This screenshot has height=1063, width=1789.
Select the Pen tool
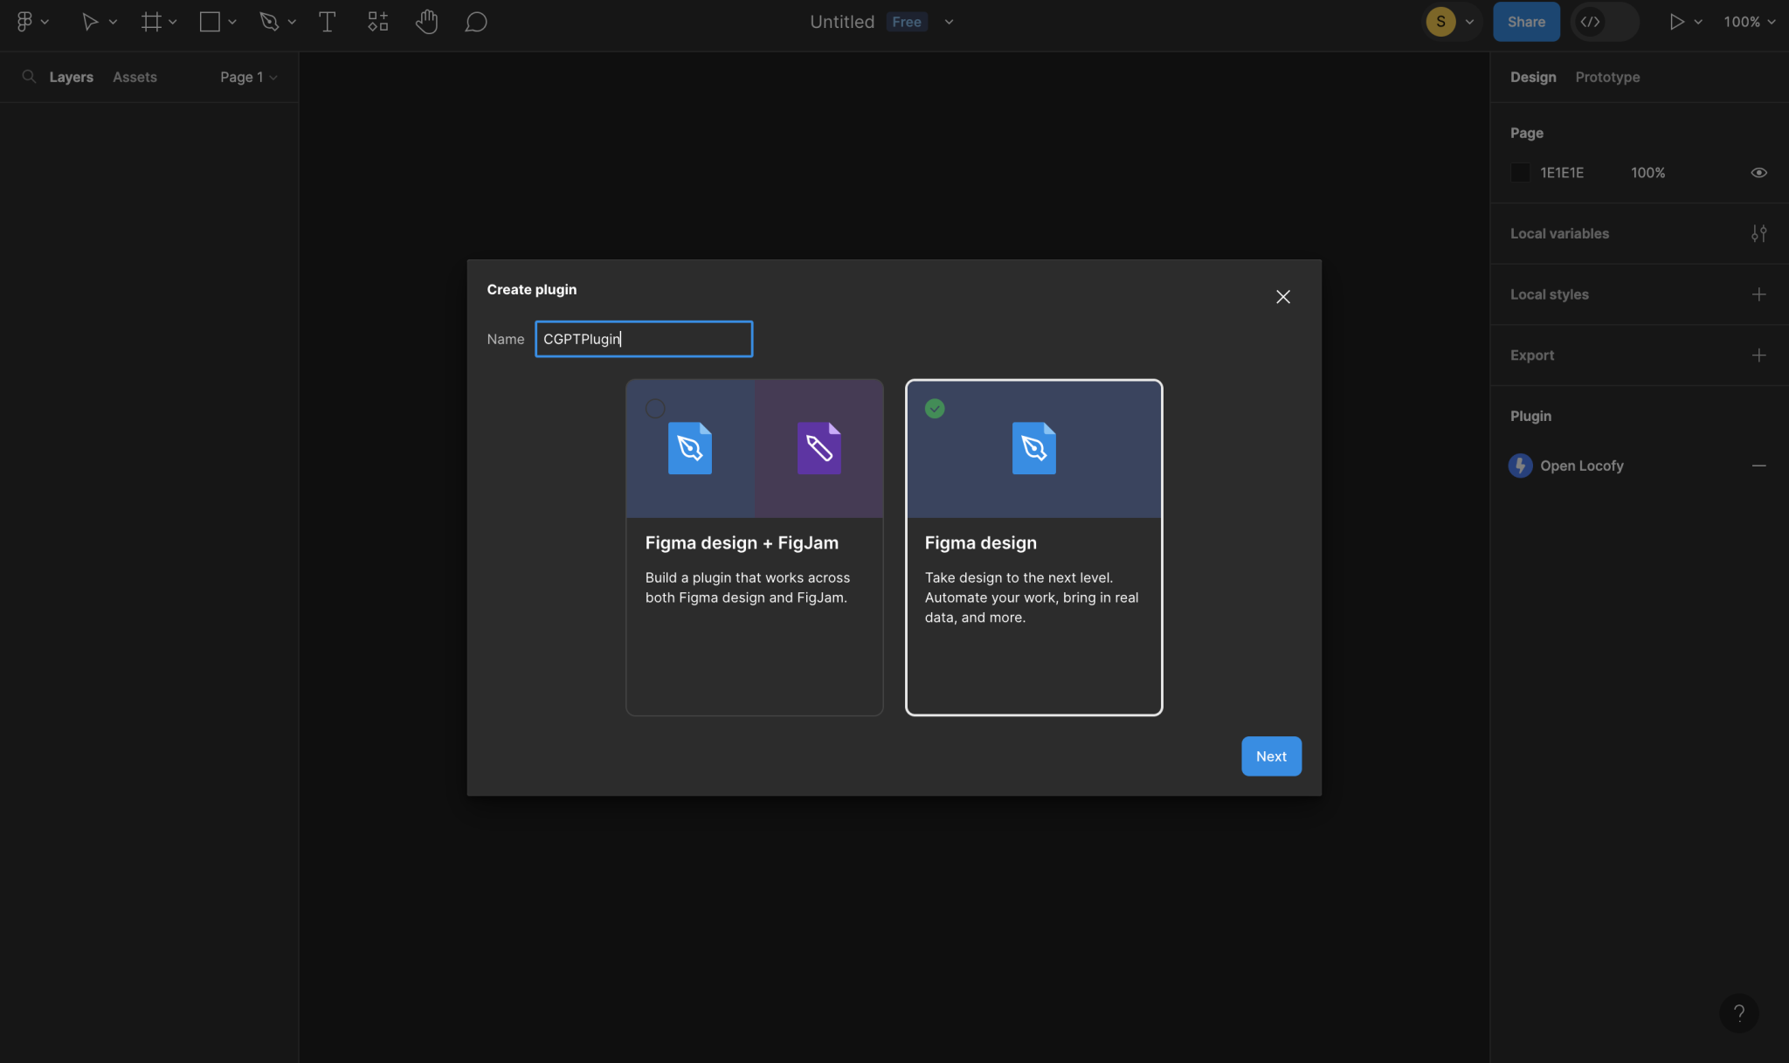click(270, 21)
